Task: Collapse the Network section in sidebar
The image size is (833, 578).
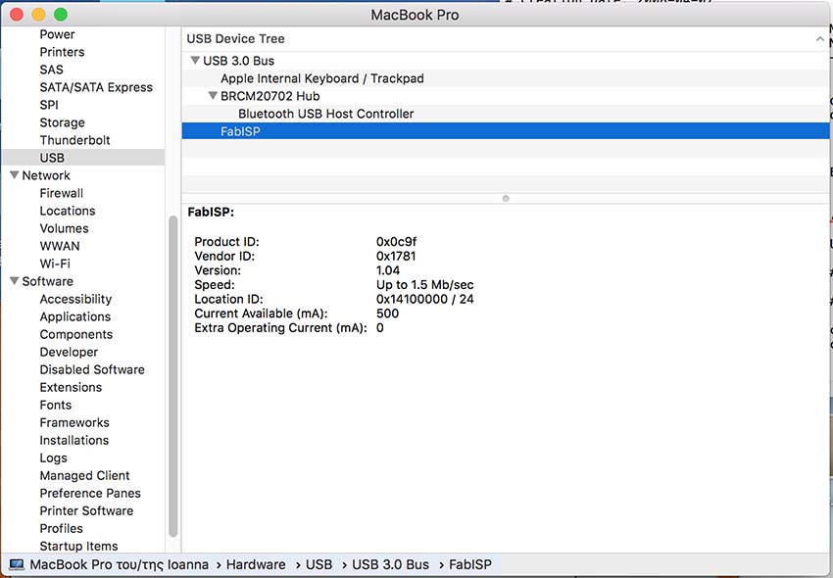Action: (12, 174)
